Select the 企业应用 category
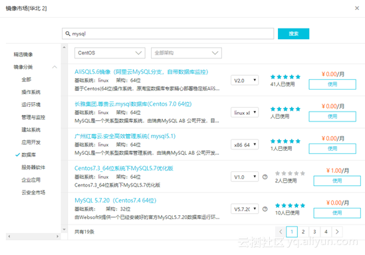The width and height of the screenshot is (365, 255). point(31,180)
